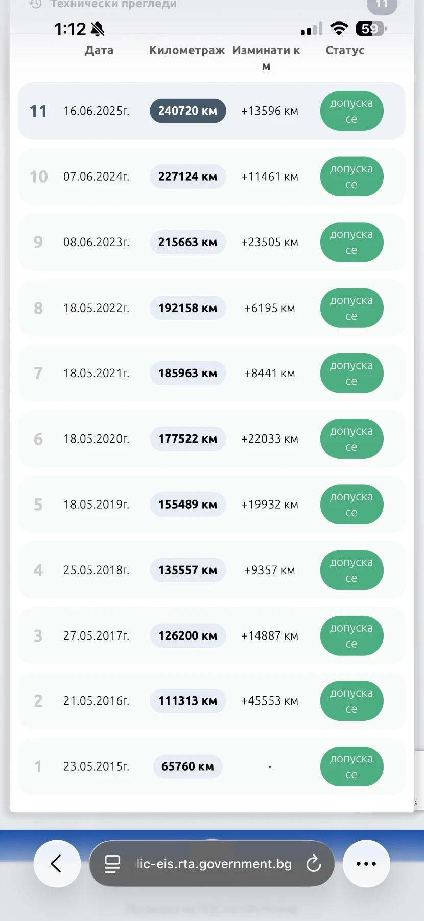
Task: Select the Дата column header
Action: pos(99,50)
